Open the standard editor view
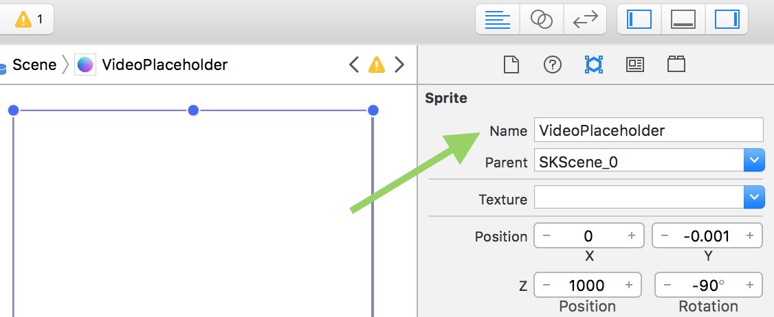Viewport: 774px width, 317px height. [x=498, y=19]
